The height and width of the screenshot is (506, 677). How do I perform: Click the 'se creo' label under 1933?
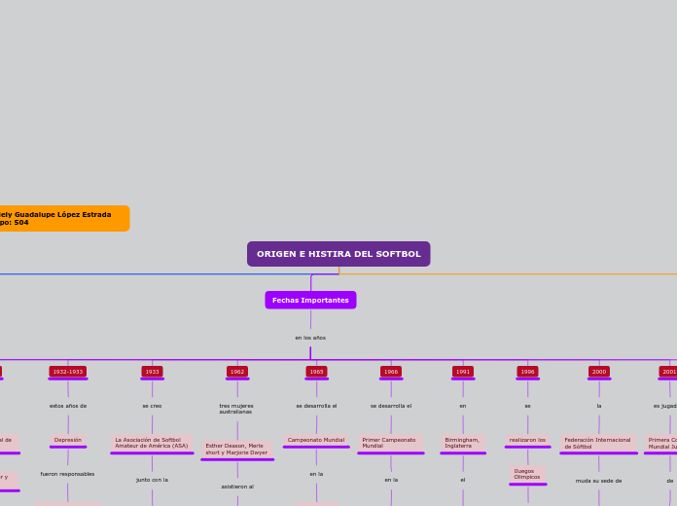[x=152, y=406]
